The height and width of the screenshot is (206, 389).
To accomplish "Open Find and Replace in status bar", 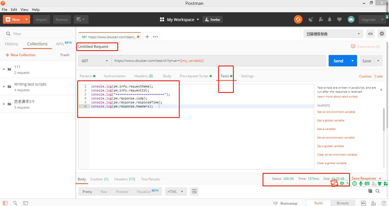I will coord(15,203).
